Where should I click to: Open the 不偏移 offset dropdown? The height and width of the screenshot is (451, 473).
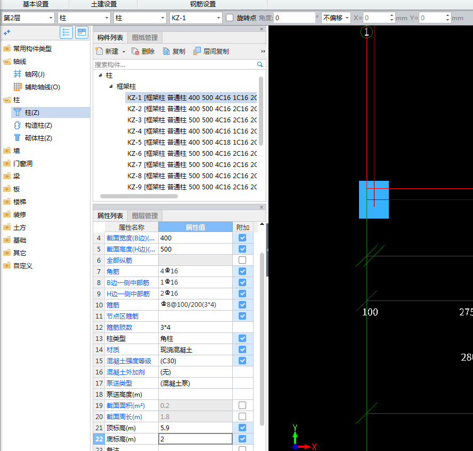pyautogui.click(x=336, y=18)
